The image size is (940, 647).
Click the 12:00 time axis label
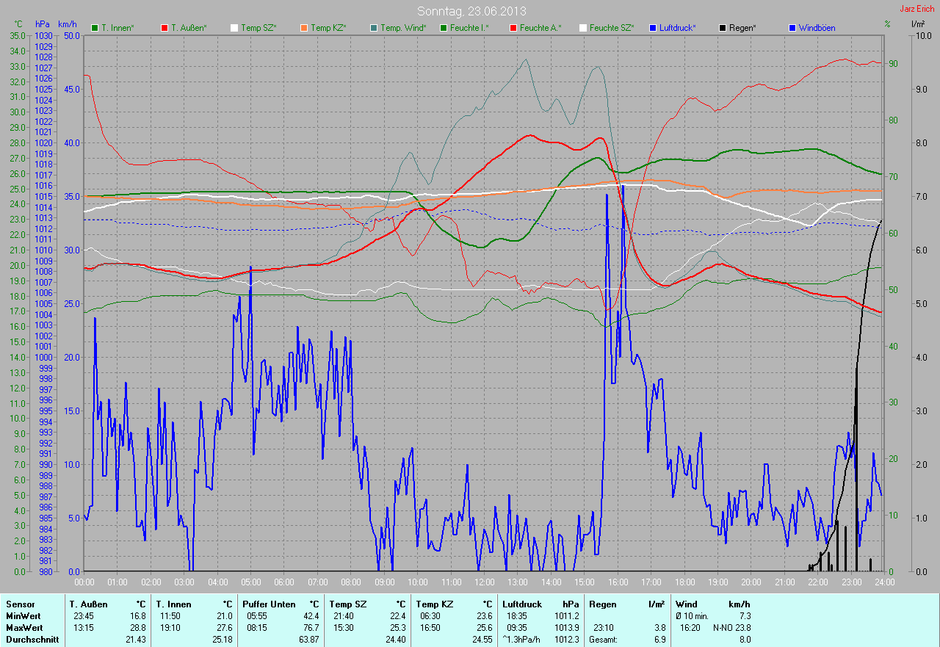[x=484, y=582]
